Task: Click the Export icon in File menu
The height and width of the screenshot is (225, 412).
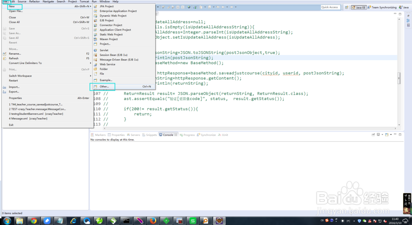Action: [5, 92]
